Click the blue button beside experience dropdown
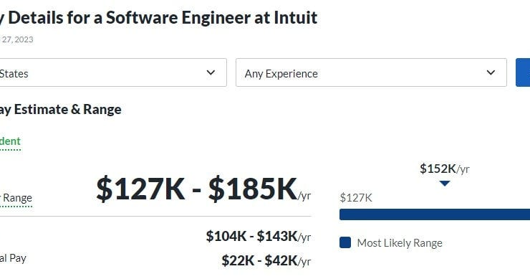Image resolution: width=530 pixels, height=279 pixels. point(523,72)
